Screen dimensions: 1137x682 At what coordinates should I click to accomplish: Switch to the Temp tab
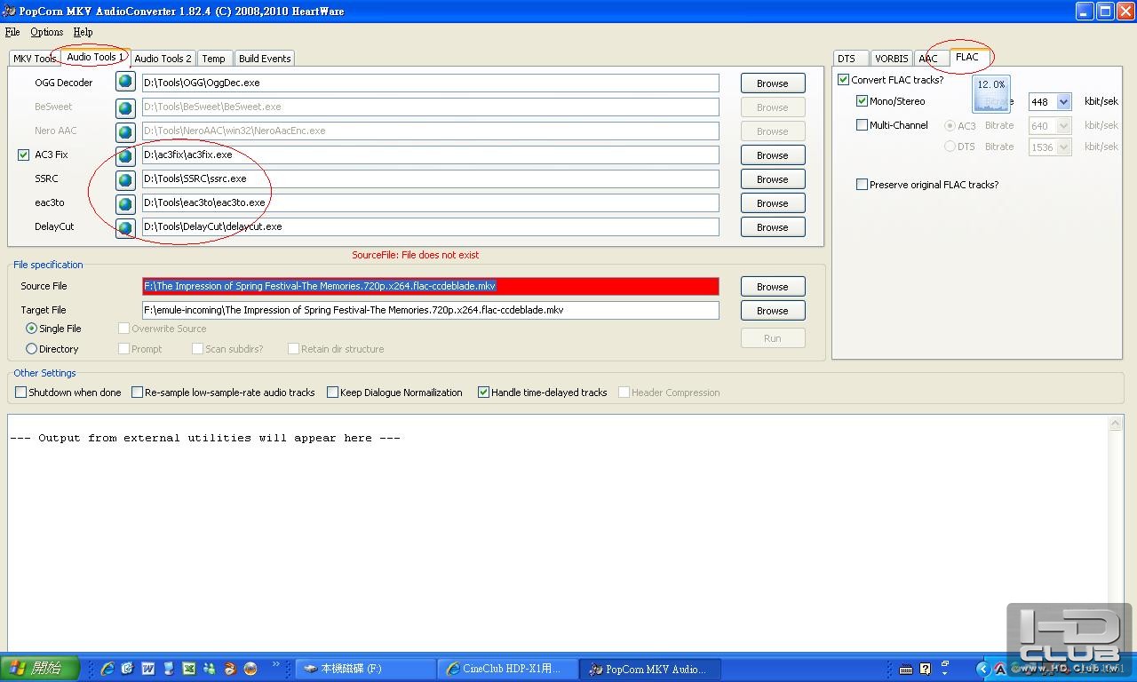(213, 59)
